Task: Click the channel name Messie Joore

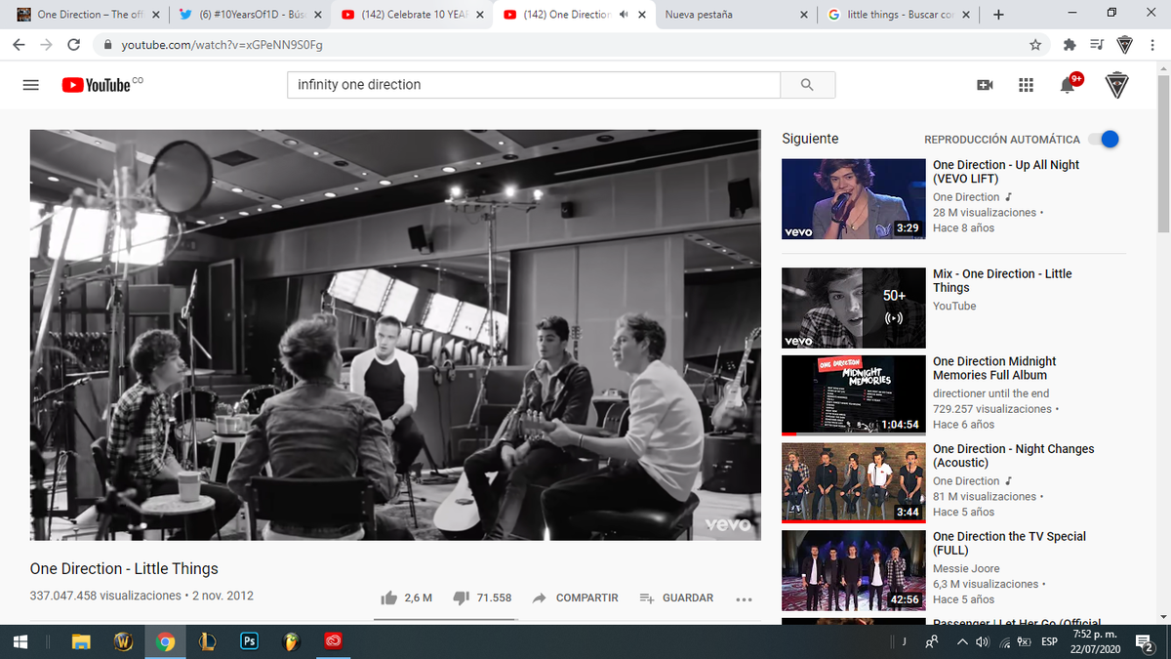Action: click(966, 568)
